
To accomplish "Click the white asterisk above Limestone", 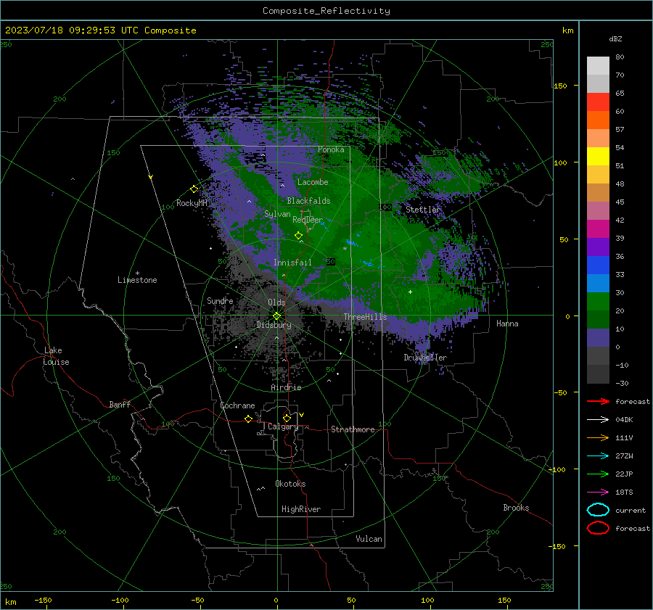I will (137, 273).
